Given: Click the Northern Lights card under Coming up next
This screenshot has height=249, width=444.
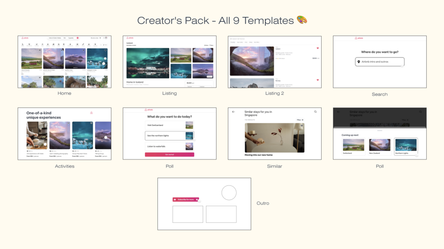Looking at the screenshot, I should 406,146.
